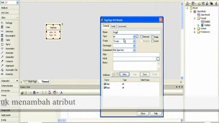Click browse button next to Type field
This screenshot has height=123, width=219.
point(137,37)
